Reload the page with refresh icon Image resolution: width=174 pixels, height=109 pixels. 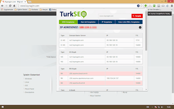tap(10, 6)
